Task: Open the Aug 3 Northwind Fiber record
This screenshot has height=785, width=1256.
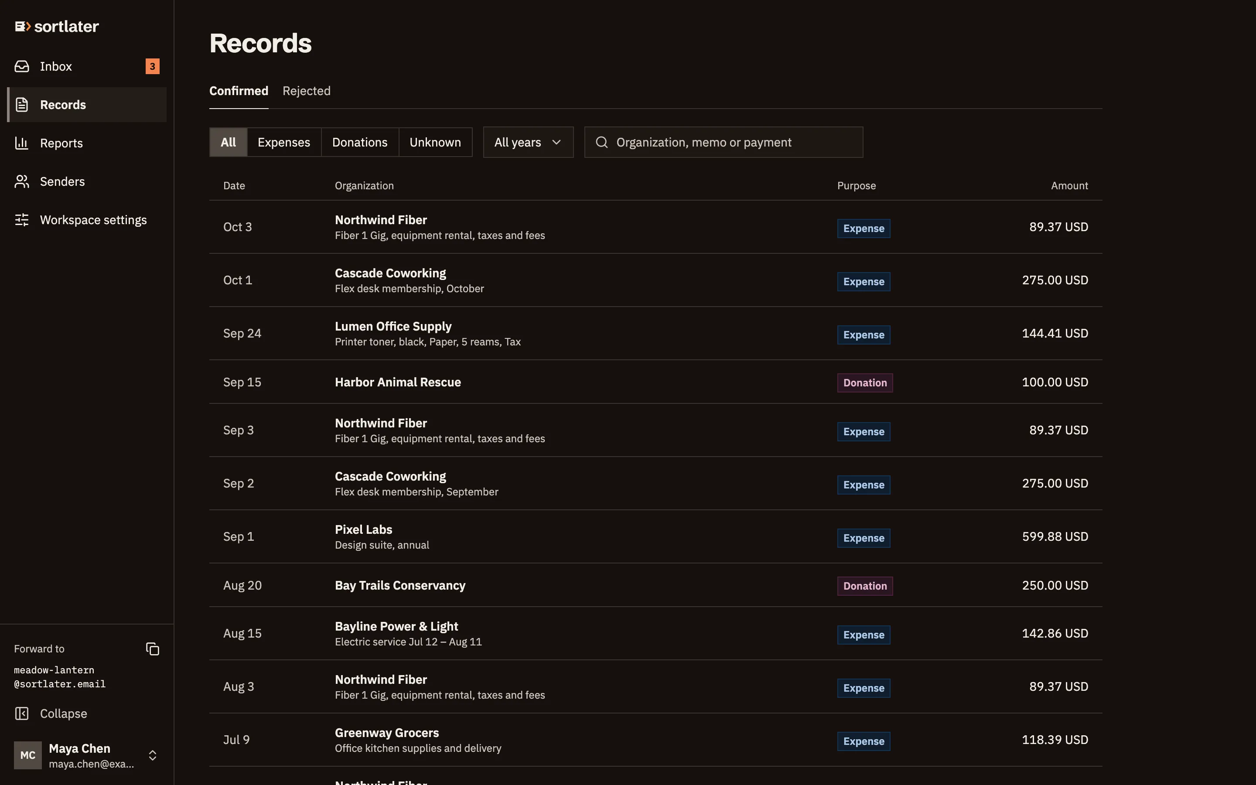Action: pyautogui.click(x=655, y=687)
